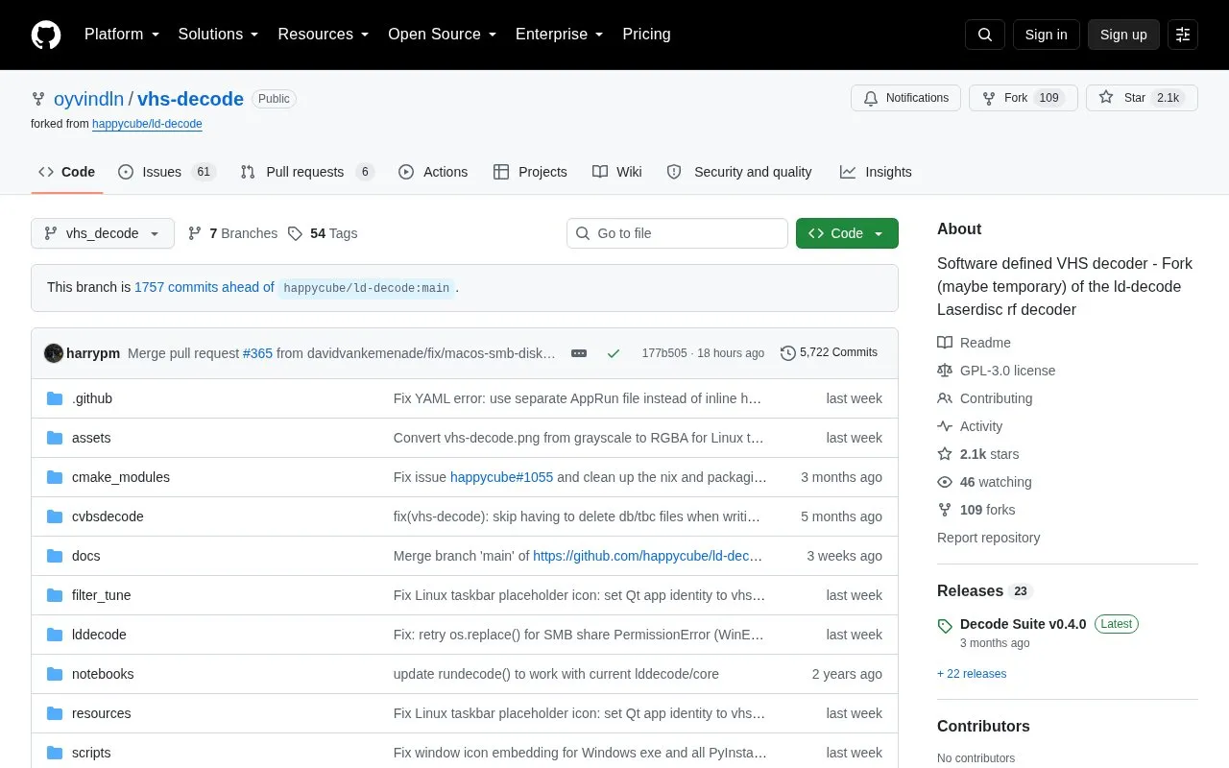
Task: Switch to the Pull requests tab
Action: click(x=307, y=172)
